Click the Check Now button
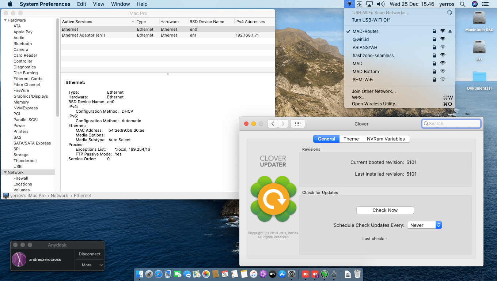The image size is (497, 281). [x=385, y=210]
